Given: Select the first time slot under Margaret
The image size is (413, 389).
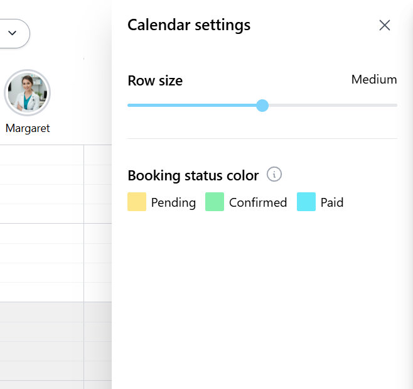Looking at the screenshot, I should point(41,155).
